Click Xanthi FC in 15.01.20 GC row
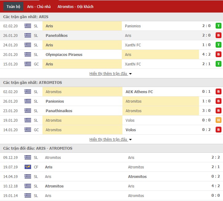This screenshot has height=201, width=223. [133, 64]
